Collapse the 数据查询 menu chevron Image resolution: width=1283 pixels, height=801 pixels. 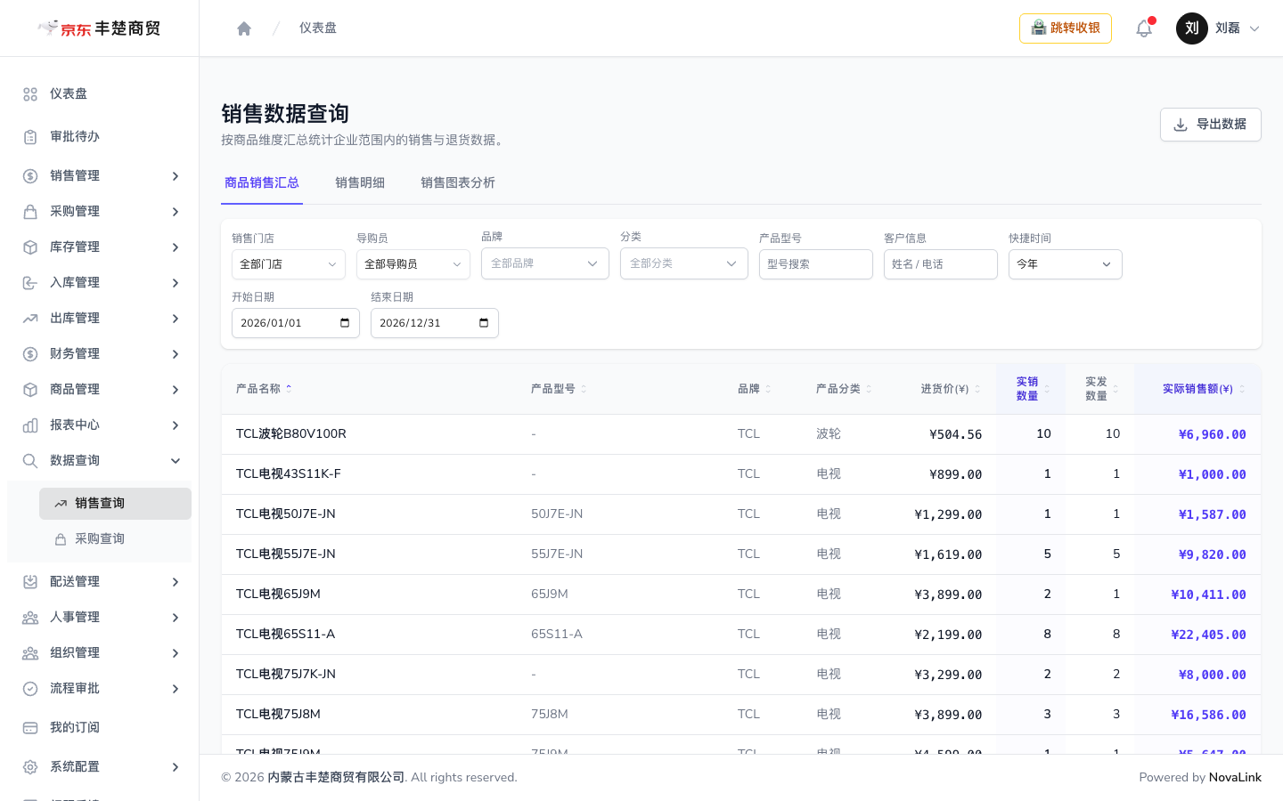point(176,461)
